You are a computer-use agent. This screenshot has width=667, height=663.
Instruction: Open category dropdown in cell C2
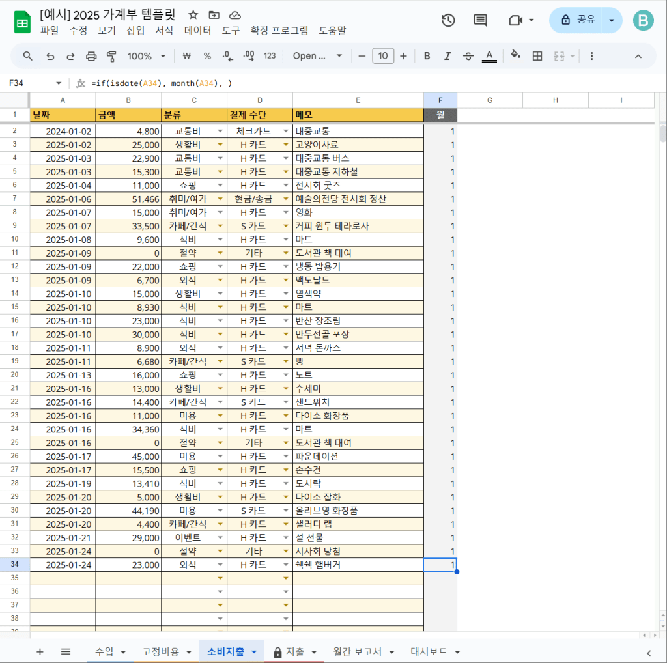220,131
